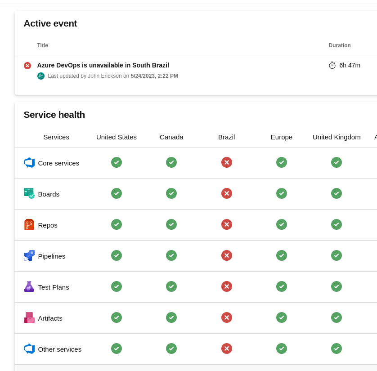The height and width of the screenshot is (371, 377).
Task: Click the Test Plans label
Action: click(x=54, y=287)
